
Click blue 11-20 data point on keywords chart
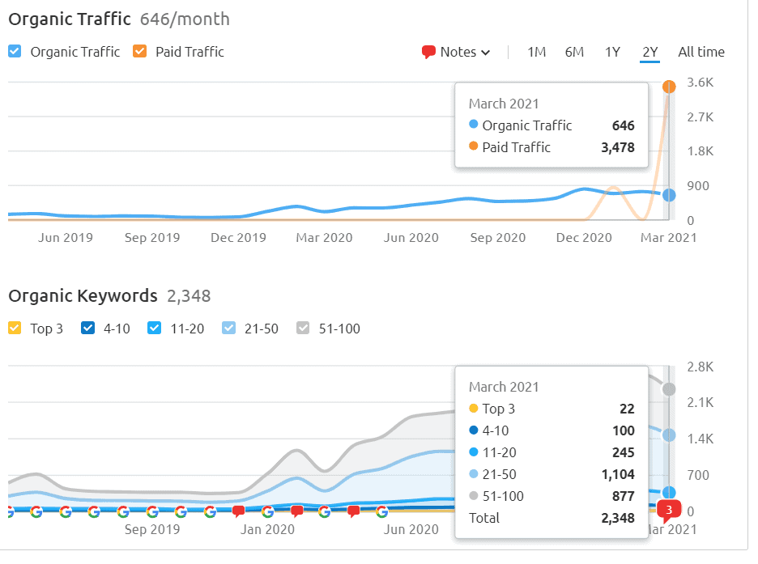click(669, 493)
